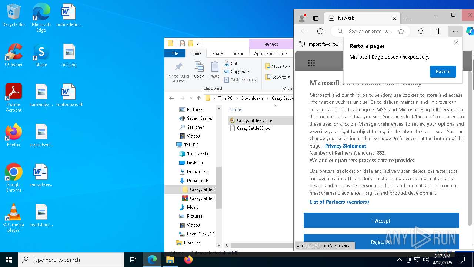The height and width of the screenshot is (267, 474).
Task: Open Application Tools ribbon tab
Action: click(271, 53)
